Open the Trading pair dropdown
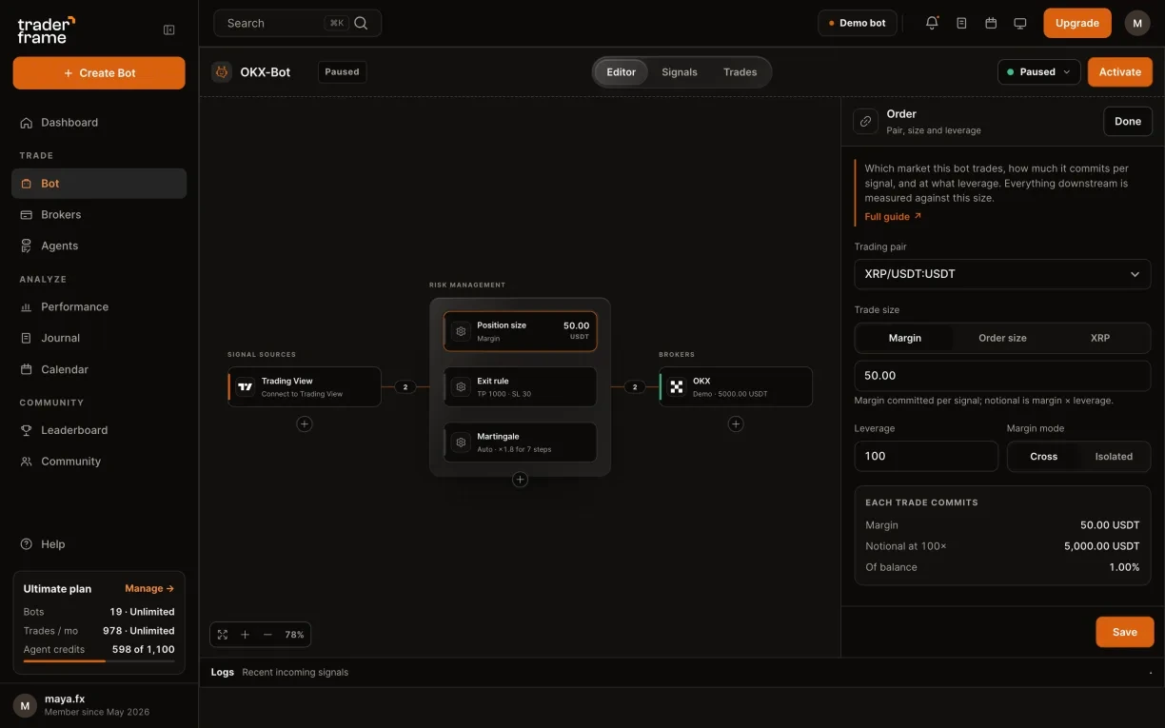Screen dimensions: 1165x728 point(1002,274)
